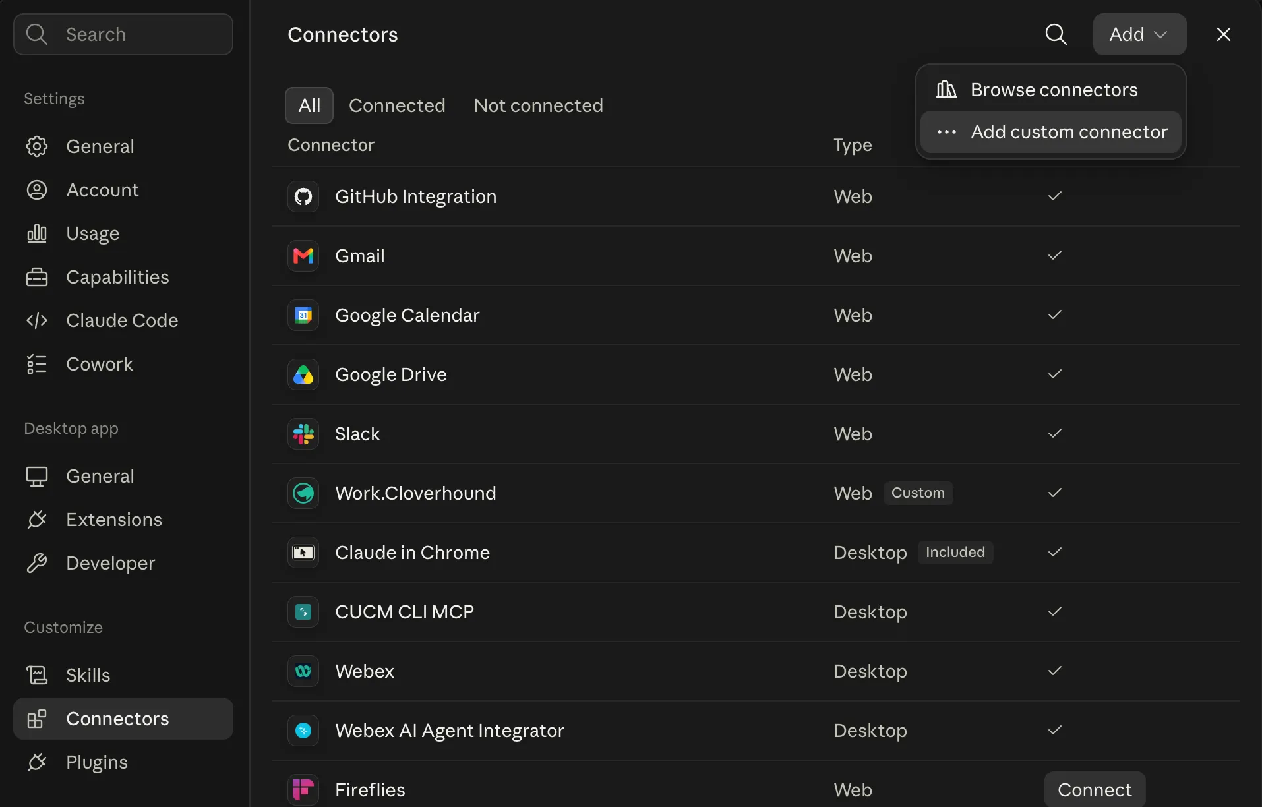Select Add custom connector menu entry
Image resolution: width=1262 pixels, height=807 pixels.
coord(1050,132)
